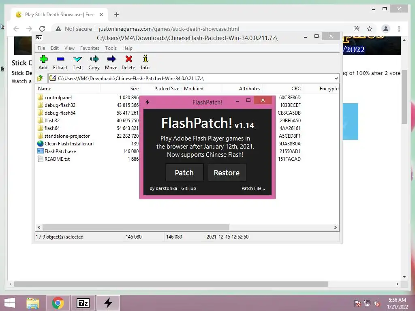
Task: Open the 7-Zip Edit menu
Action: (x=55, y=48)
